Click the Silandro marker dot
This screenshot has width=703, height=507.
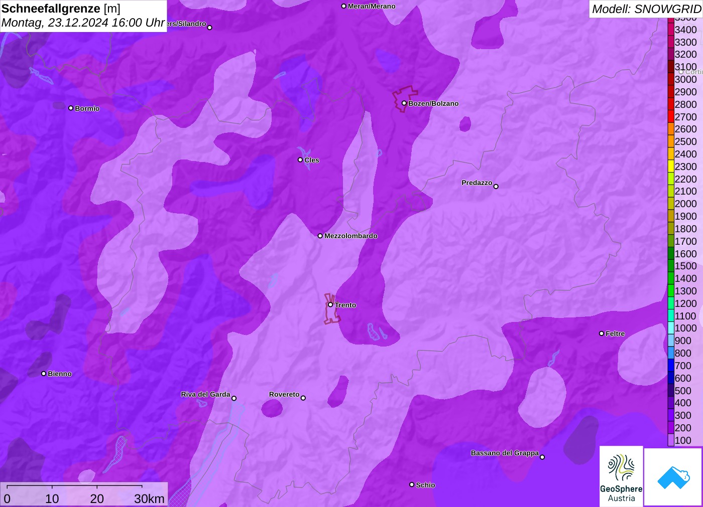click(x=210, y=28)
